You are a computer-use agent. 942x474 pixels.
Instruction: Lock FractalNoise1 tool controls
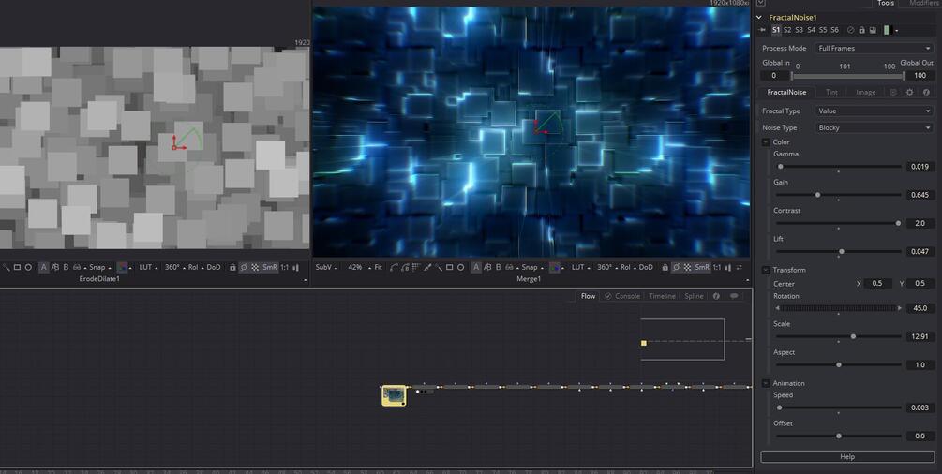click(x=861, y=30)
